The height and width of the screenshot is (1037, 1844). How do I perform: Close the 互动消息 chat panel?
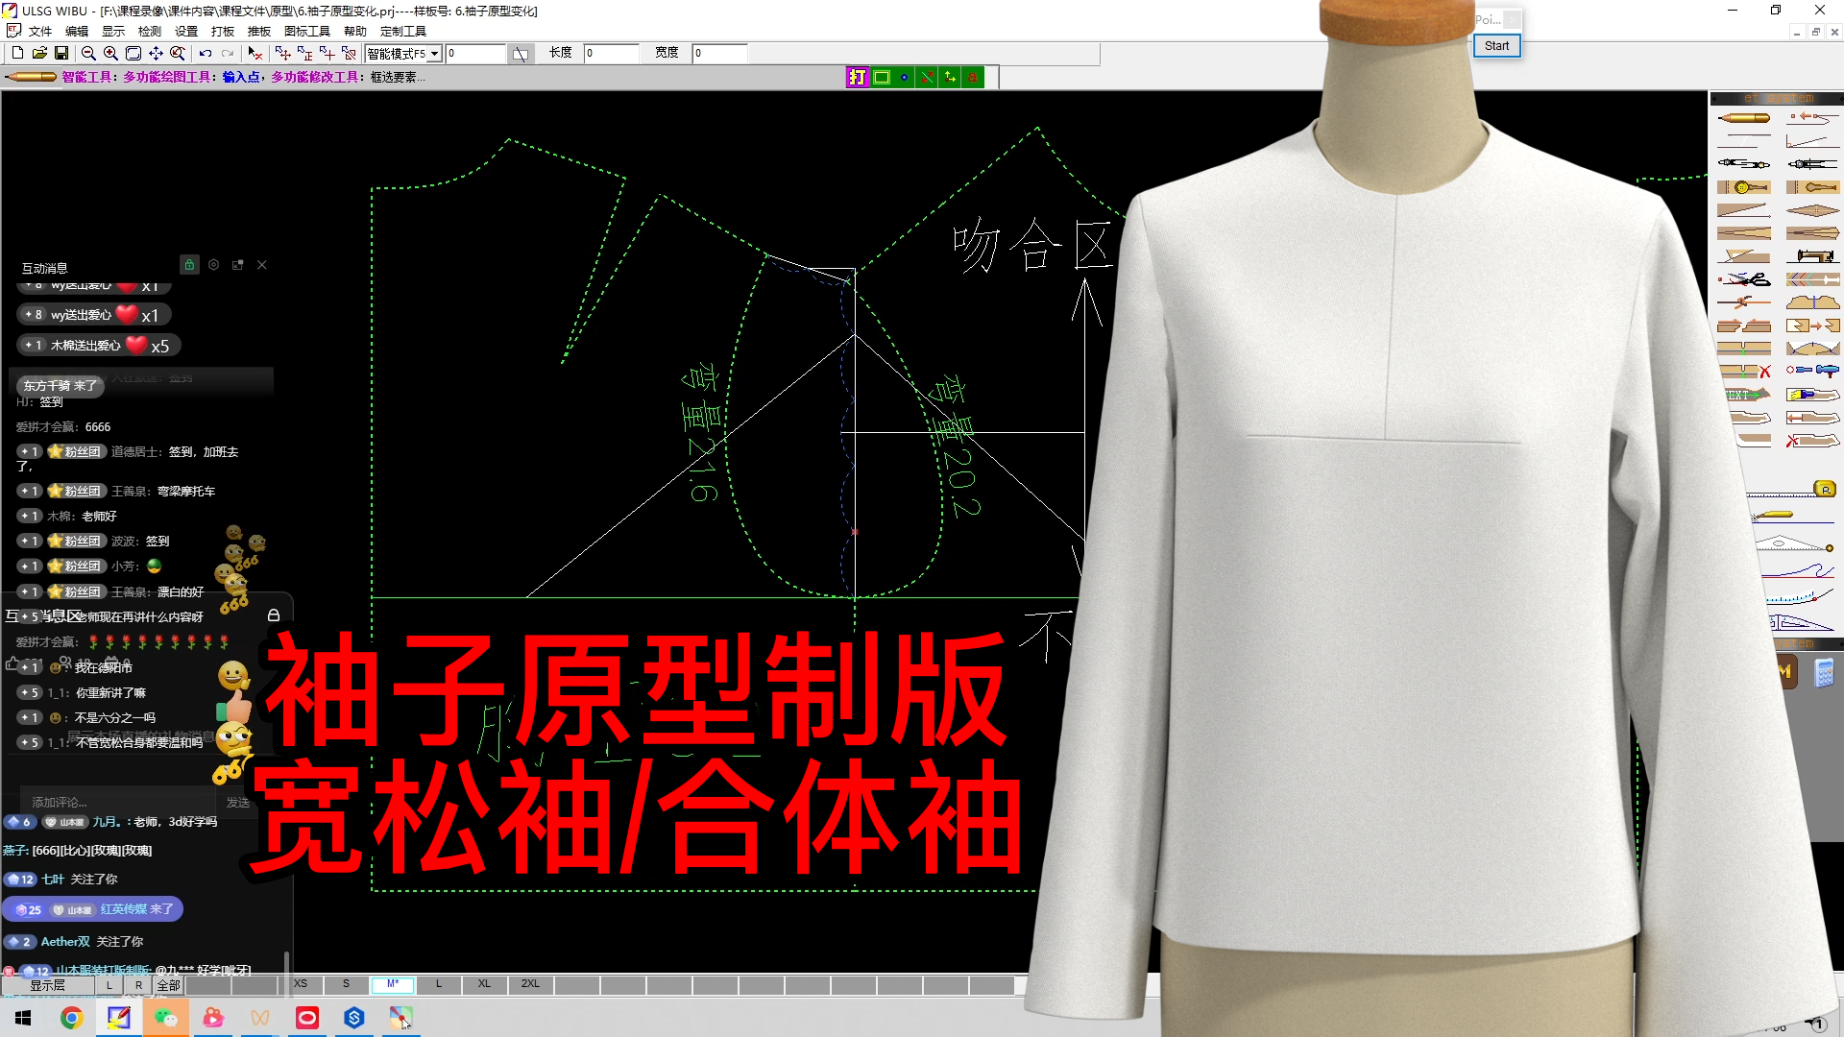[x=262, y=265]
